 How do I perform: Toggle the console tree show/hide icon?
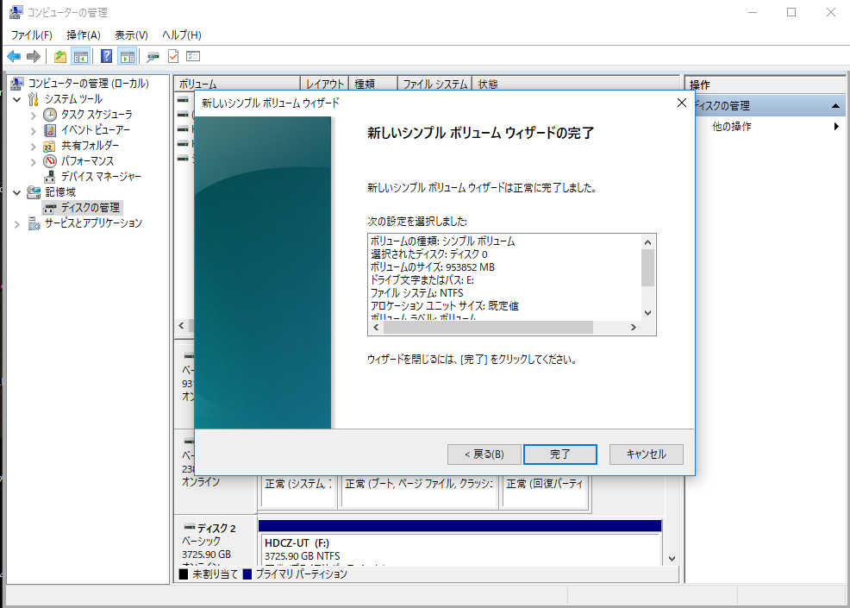pos(81,56)
